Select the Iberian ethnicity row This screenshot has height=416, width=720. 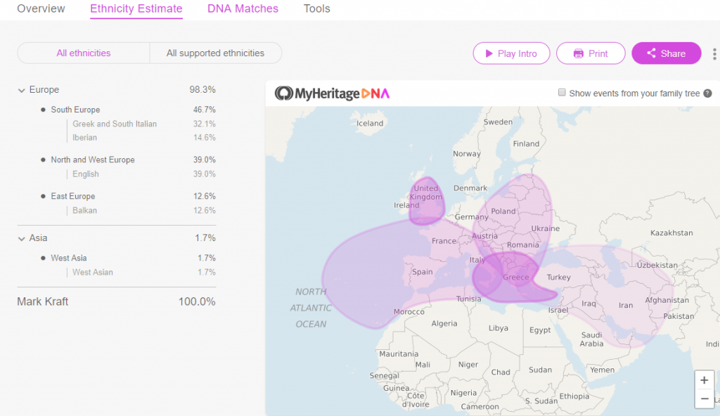143,137
